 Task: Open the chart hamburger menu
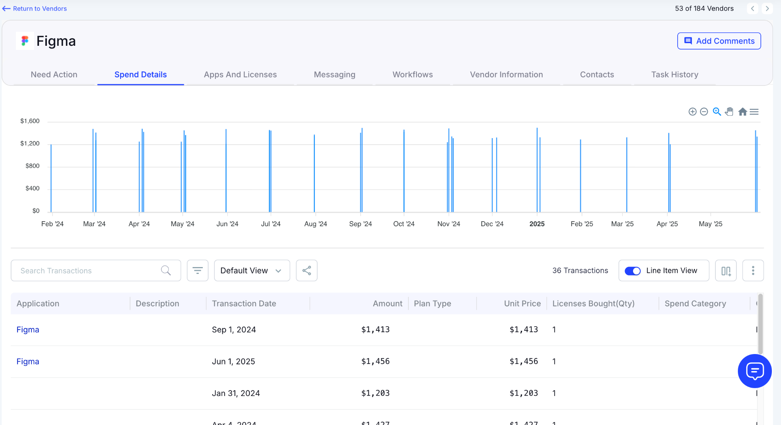coord(754,112)
